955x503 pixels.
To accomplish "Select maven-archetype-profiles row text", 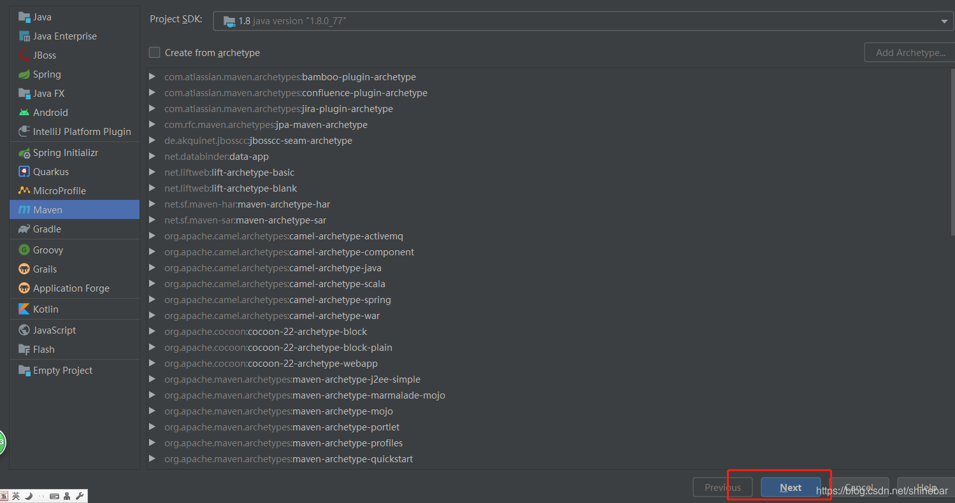I will pyautogui.click(x=284, y=443).
